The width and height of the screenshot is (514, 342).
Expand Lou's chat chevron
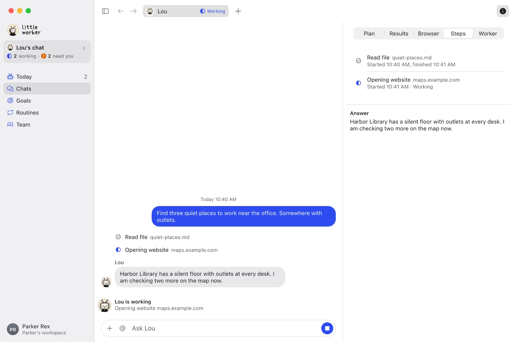tap(84, 48)
